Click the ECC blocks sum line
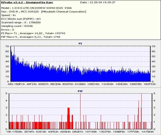The image size is (161, 135). (21, 19)
